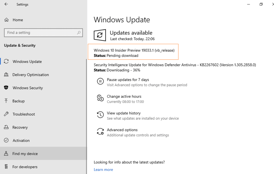Click the large Updates available refresh icon
This screenshot has height=174, width=274.
click(x=100, y=35)
